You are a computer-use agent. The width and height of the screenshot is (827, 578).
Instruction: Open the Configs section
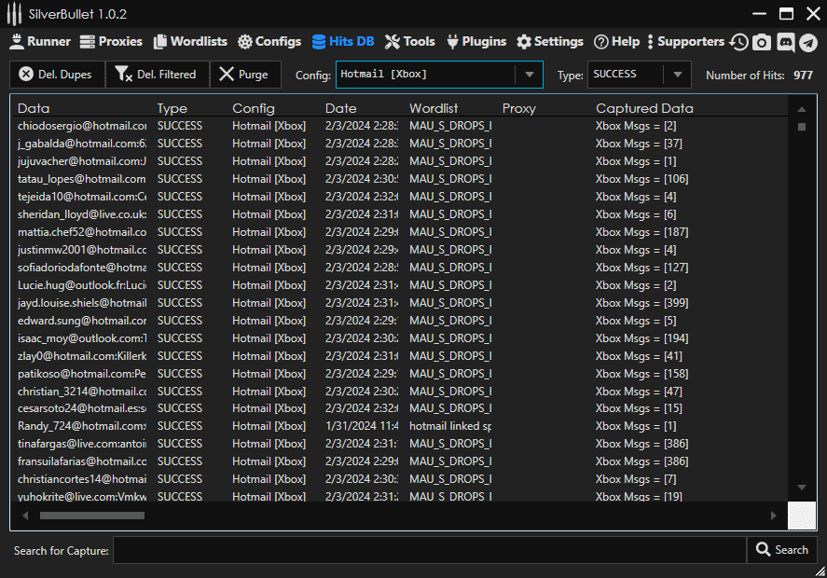coord(269,42)
